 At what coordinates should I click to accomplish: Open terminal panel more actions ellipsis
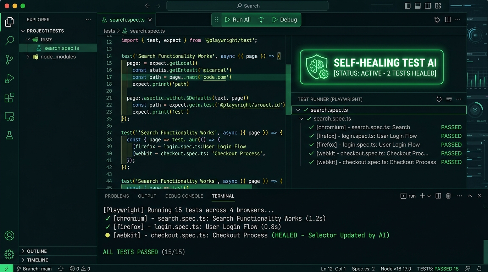459,196
